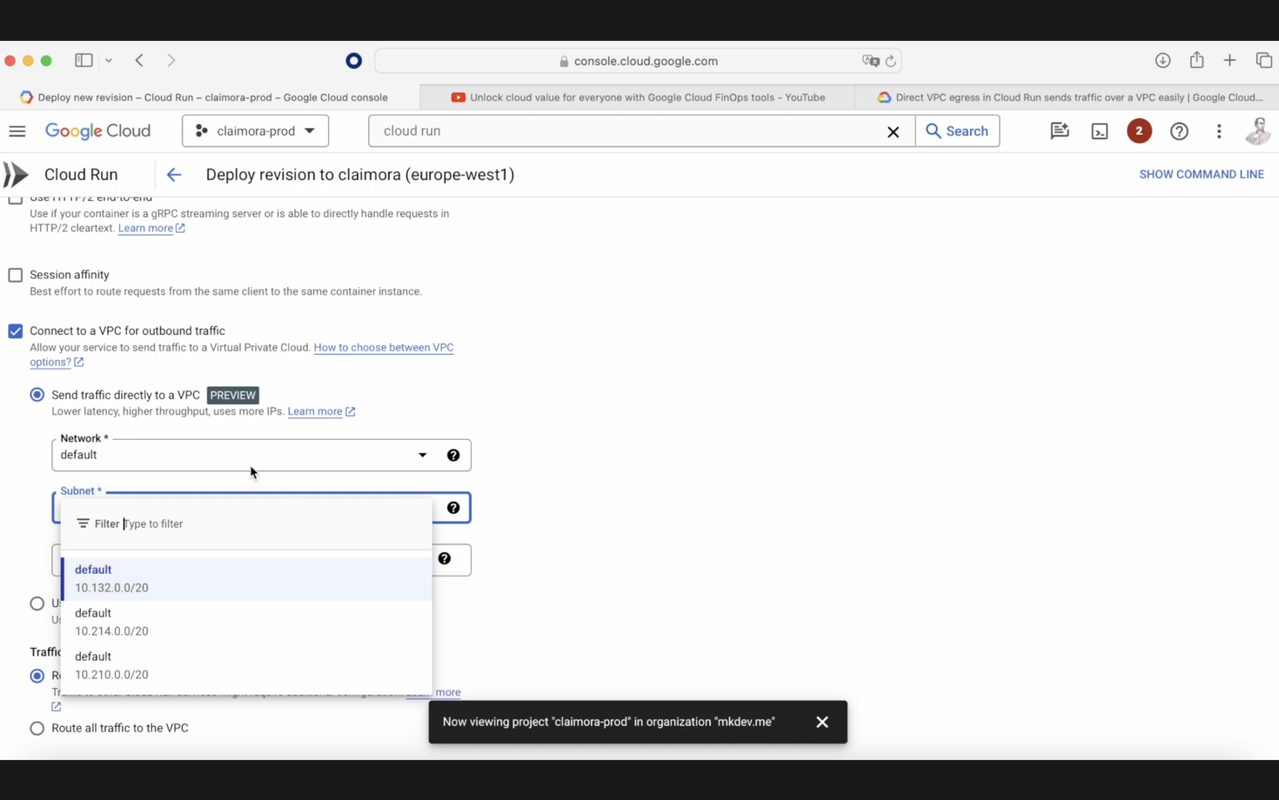
Task: Select Send traffic directly to a VPC
Action: [37, 395]
